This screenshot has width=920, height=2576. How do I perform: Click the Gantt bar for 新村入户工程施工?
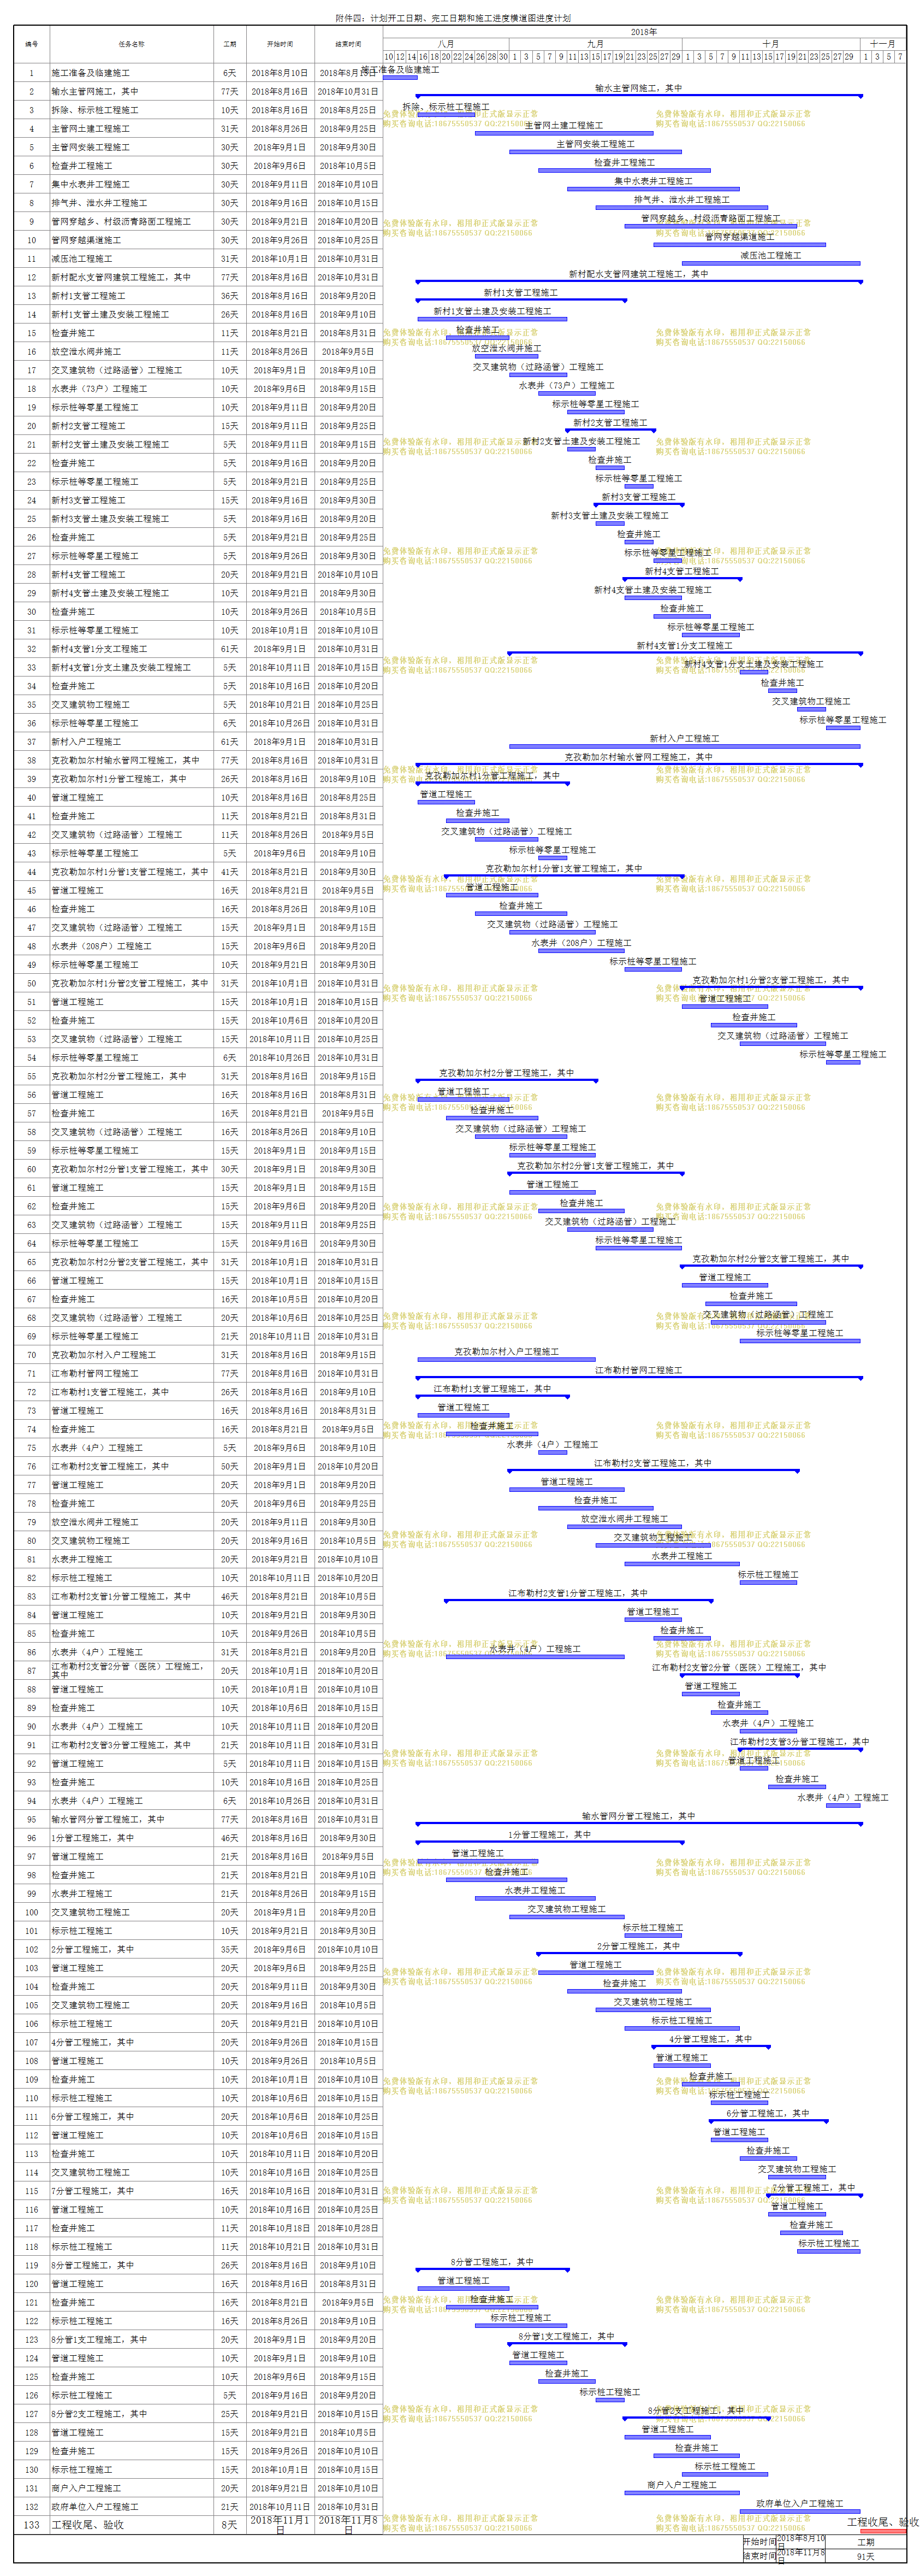click(684, 746)
